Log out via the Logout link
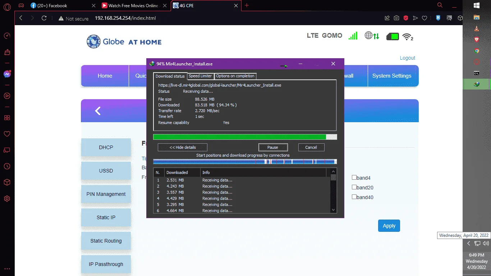 pos(408,58)
